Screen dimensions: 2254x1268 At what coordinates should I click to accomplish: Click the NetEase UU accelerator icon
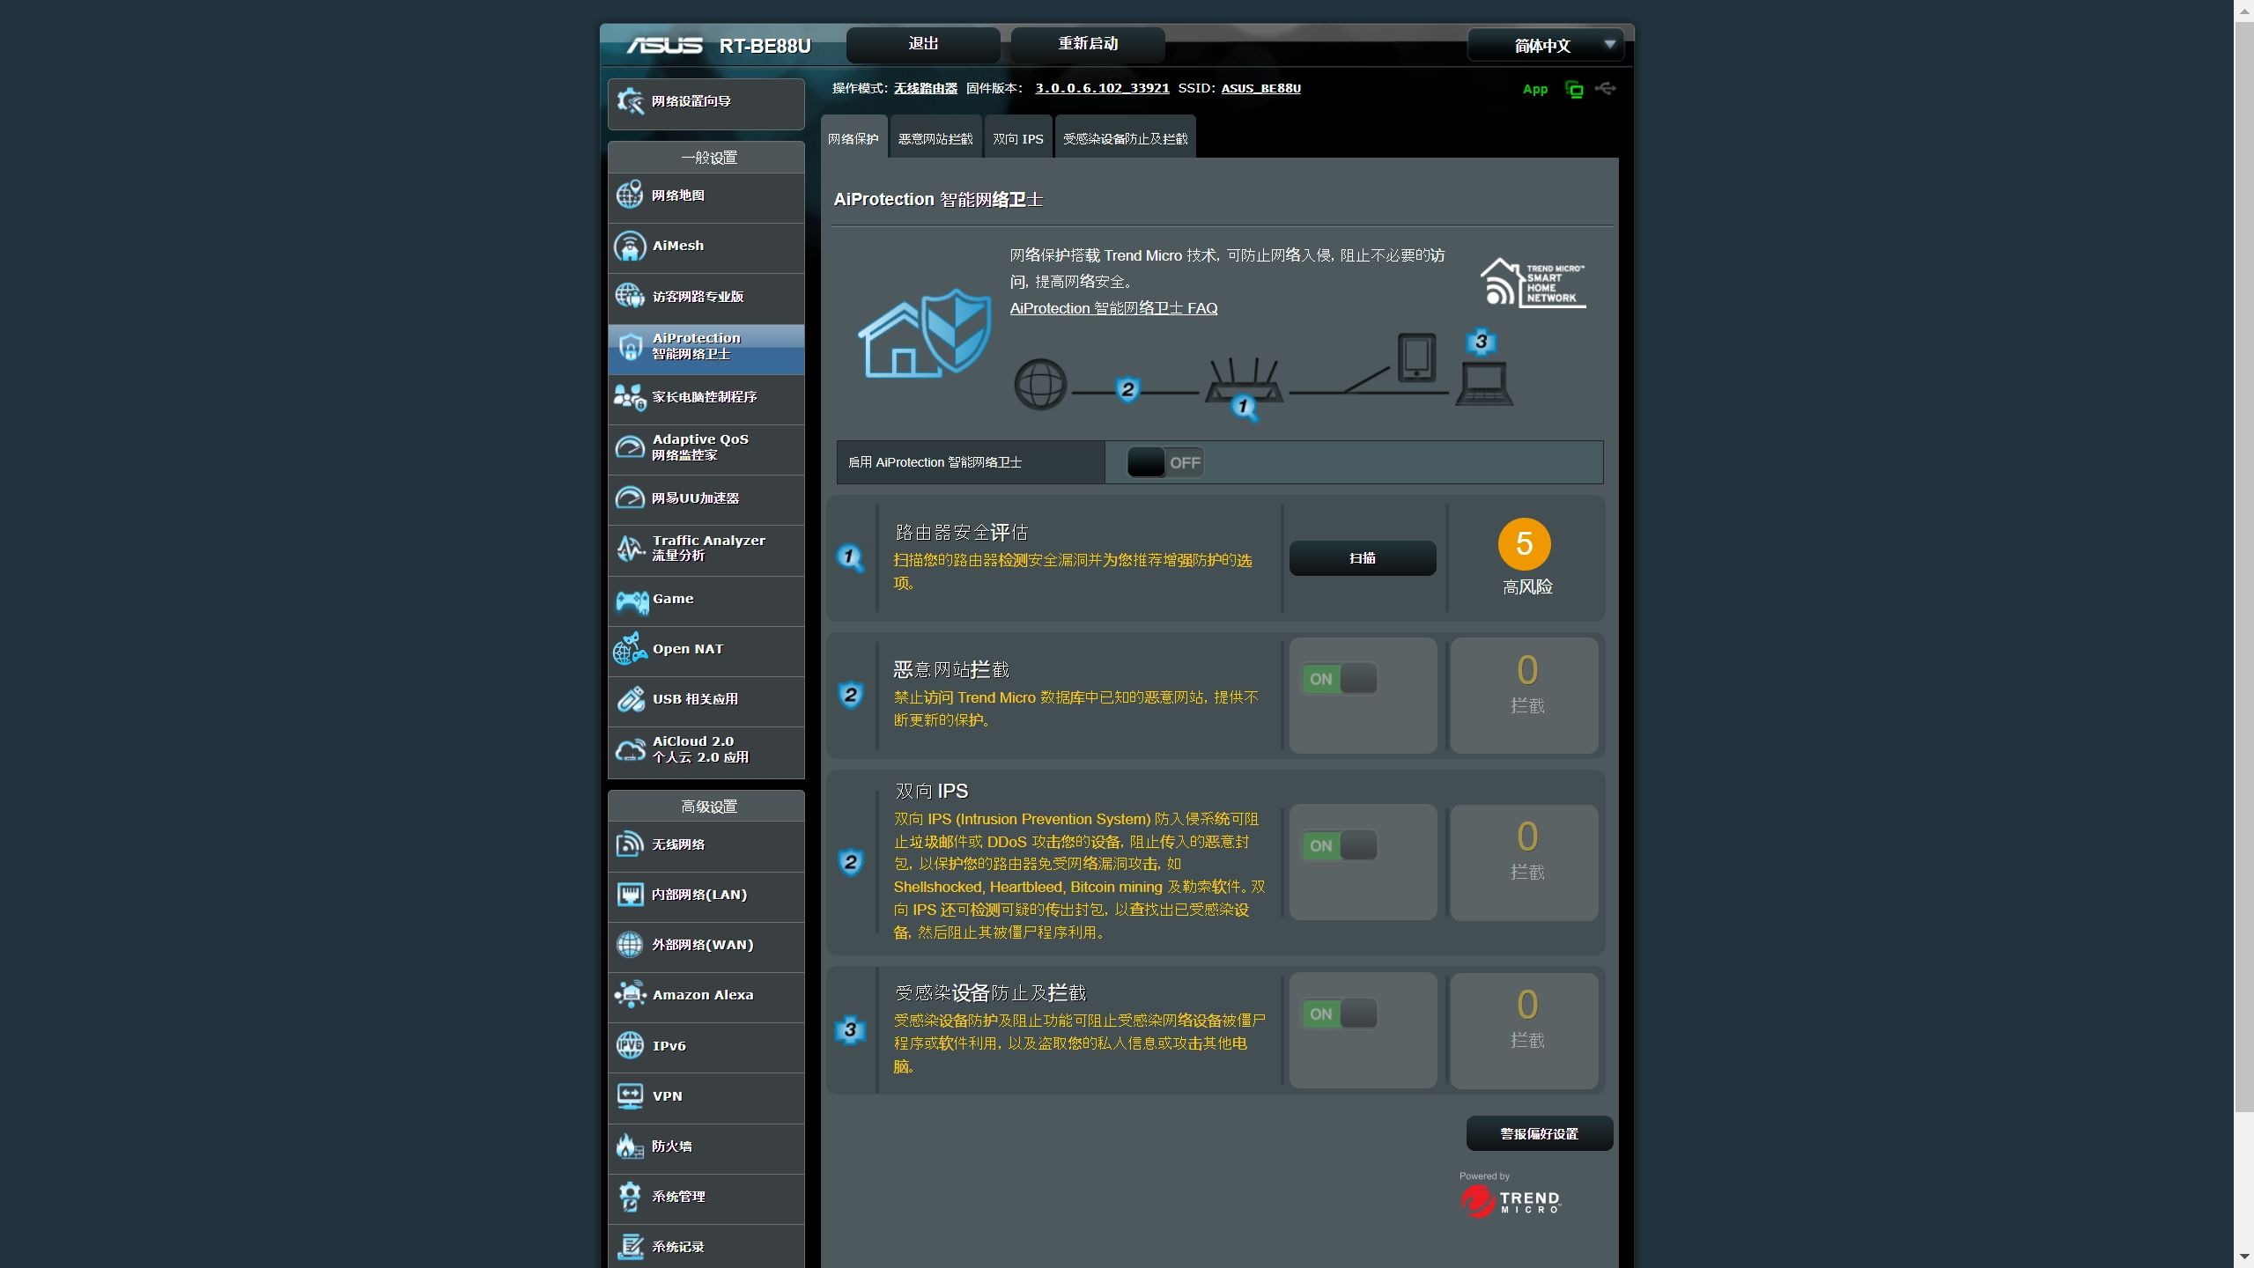point(630,498)
